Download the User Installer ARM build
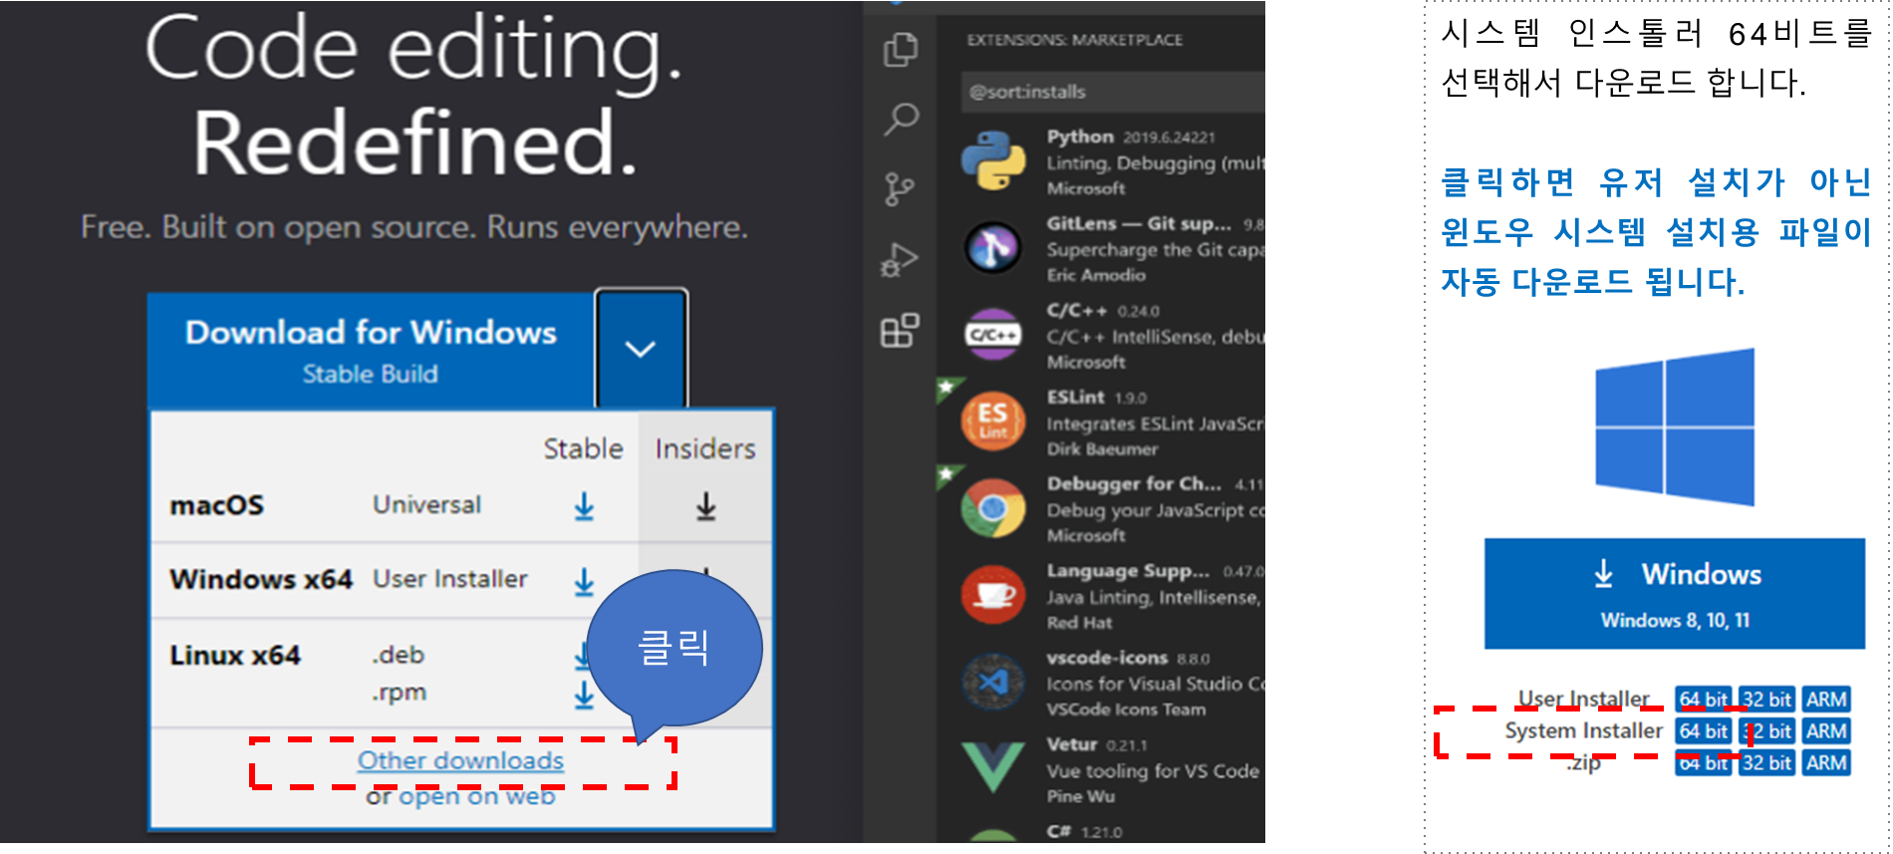This screenshot has height=854, width=1893. click(x=1826, y=700)
